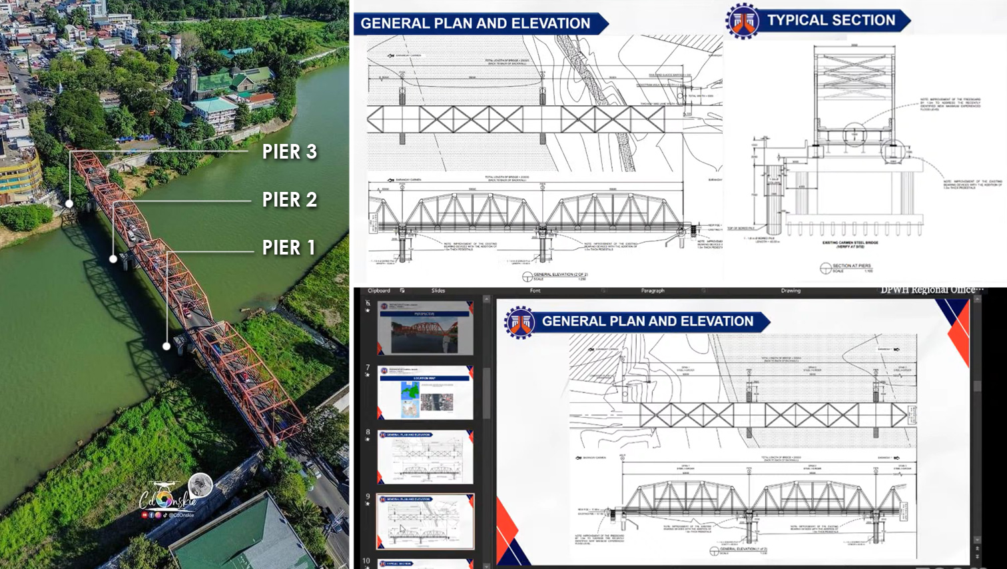
Task: Click the Facebook icon in the CdOnskie watermark
Action: click(x=151, y=515)
